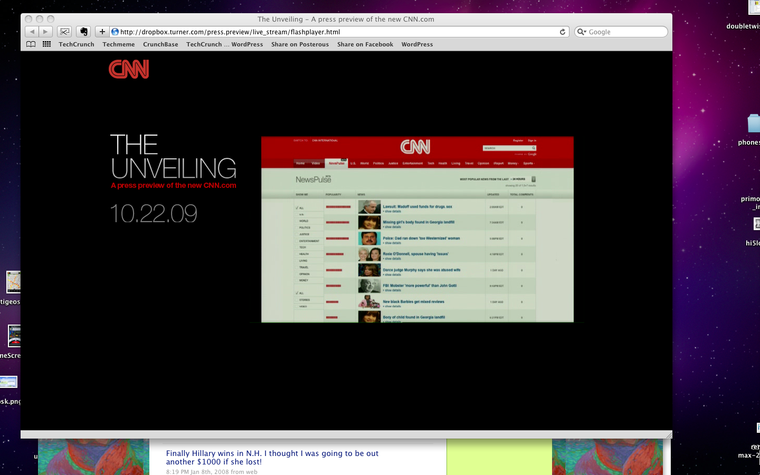Add a bookmark with the plus button
Screen dimensions: 760x475
click(102, 32)
